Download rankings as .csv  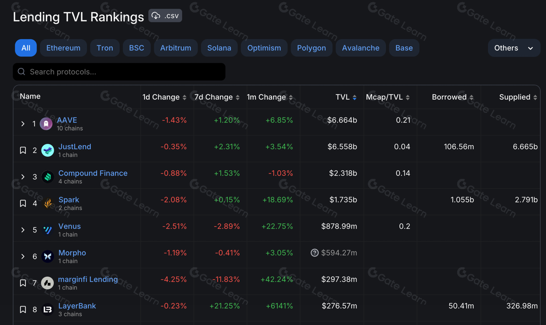[x=165, y=16]
